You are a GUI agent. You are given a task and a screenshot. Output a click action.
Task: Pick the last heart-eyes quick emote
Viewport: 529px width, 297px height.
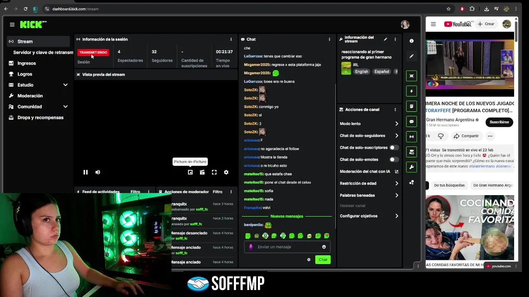coord(327,236)
